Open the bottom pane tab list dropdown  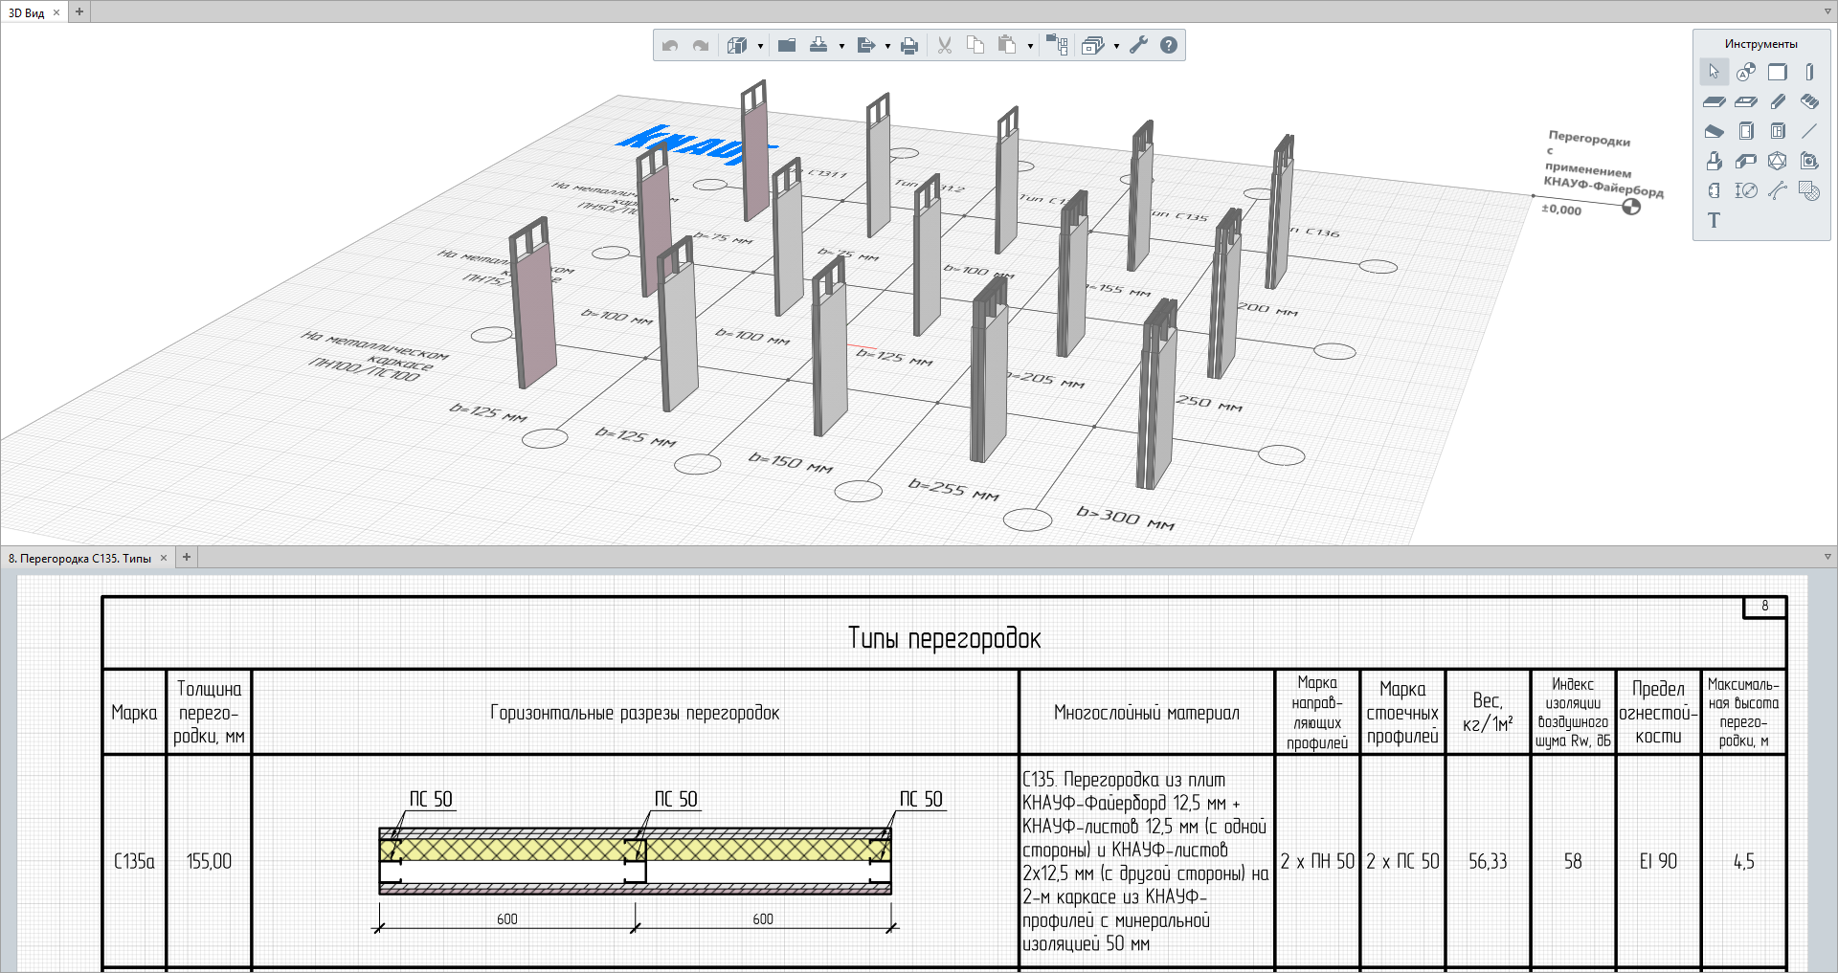[x=1827, y=557]
